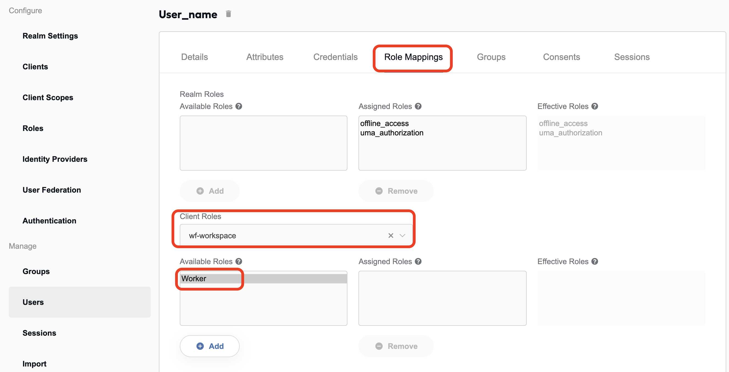Add the selected Worker client role

pos(210,346)
